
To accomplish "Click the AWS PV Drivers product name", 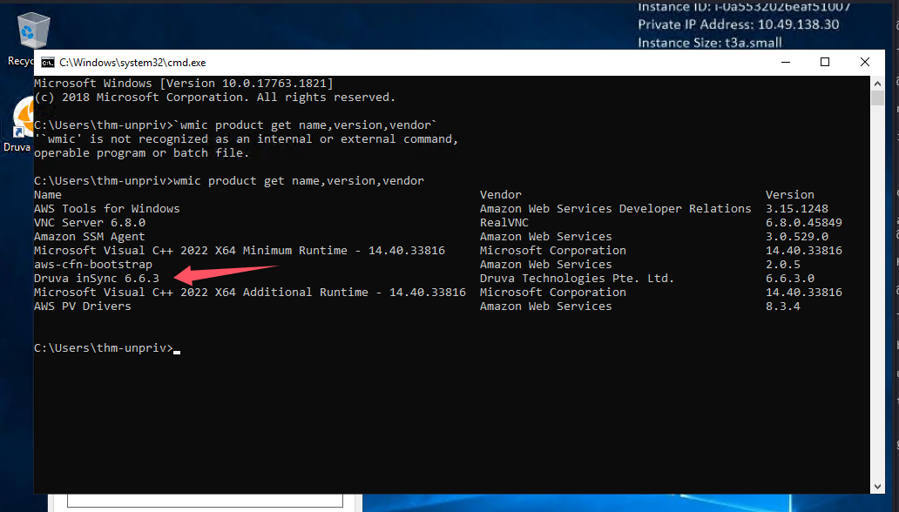I will [x=83, y=307].
